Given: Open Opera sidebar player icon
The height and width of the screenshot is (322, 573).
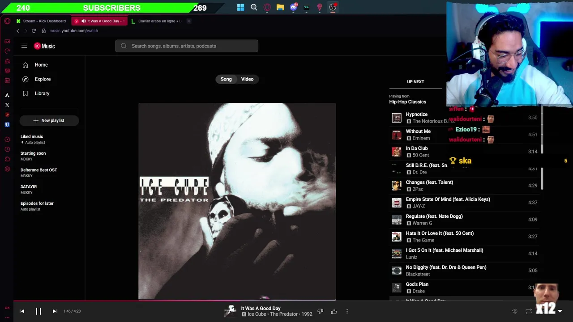Looking at the screenshot, I should pyautogui.click(x=7, y=140).
